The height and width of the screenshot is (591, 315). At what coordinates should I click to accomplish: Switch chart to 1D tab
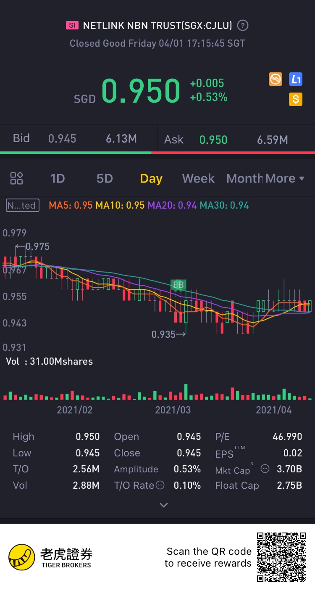pyautogui.click(x=57, y=178)
